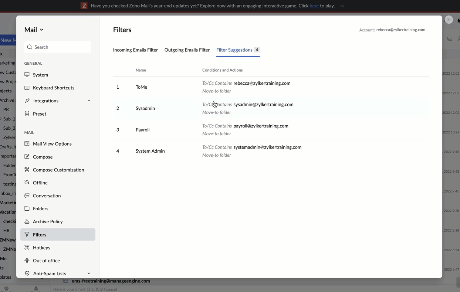This screenshot has height=292, width=460.
Task: Switch to Incoming Emails Filter tab
Action: (135, 50)
